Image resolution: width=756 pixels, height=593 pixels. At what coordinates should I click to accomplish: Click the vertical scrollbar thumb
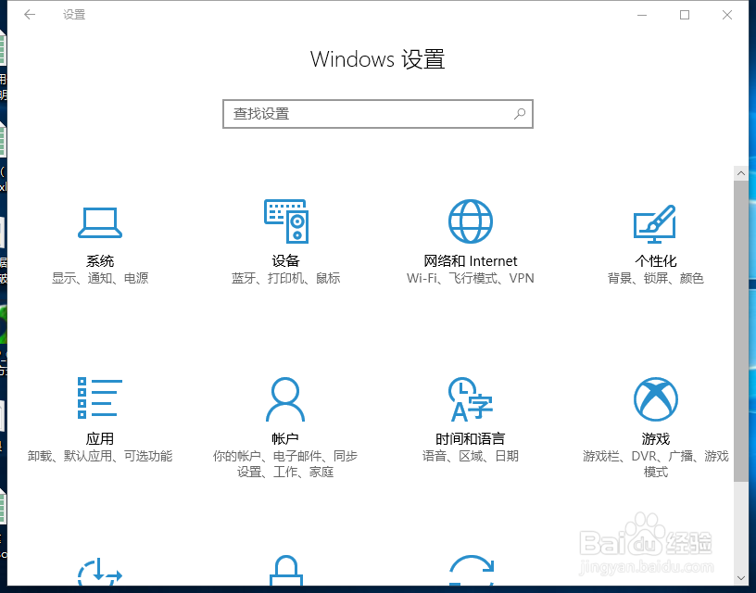click(741, 331)
